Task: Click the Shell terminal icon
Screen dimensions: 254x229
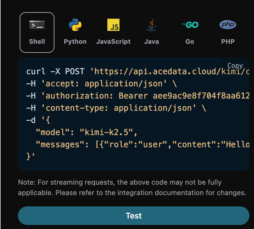Action: coord(37,25)
